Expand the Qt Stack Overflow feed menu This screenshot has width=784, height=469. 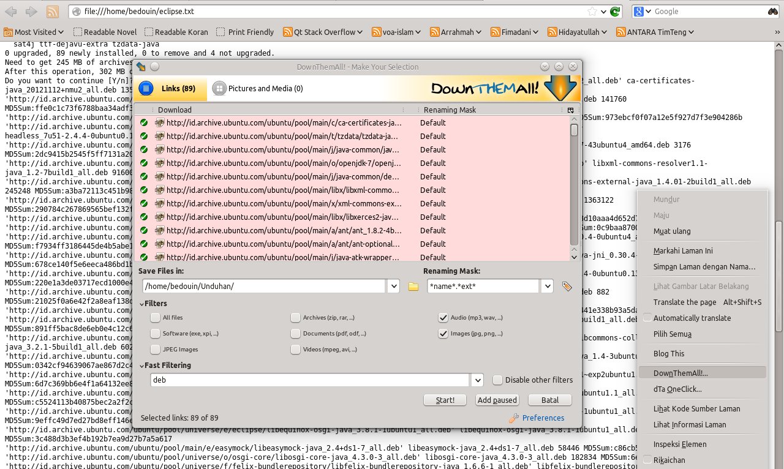tap(323, 32)
